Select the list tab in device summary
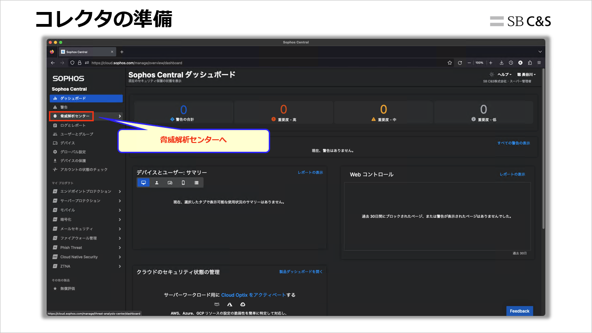 197,183
